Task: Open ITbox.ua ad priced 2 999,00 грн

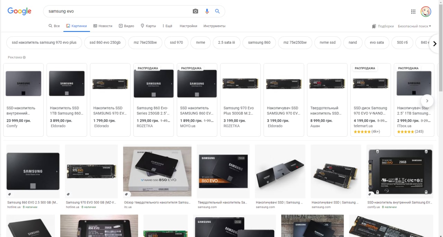Action: pos(414,100)
